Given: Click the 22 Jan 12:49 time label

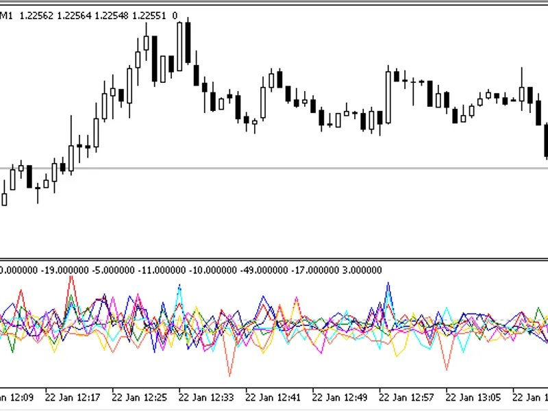Looking at the screenshot, I should (339, 397).
